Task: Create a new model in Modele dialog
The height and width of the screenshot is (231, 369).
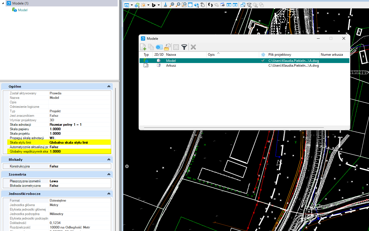Action: click(x=143, y=47)
